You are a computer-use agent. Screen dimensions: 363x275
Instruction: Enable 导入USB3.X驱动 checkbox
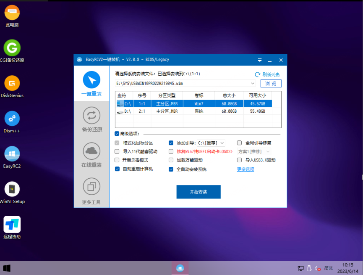point(239,160)
